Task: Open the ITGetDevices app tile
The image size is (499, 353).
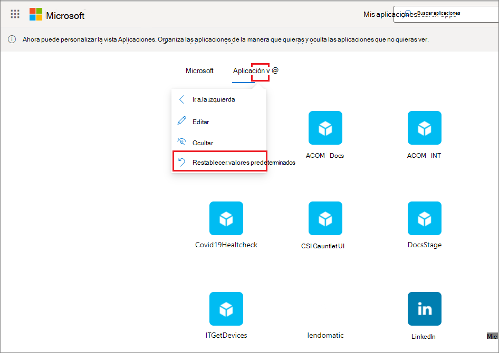Action: point(226,309)
